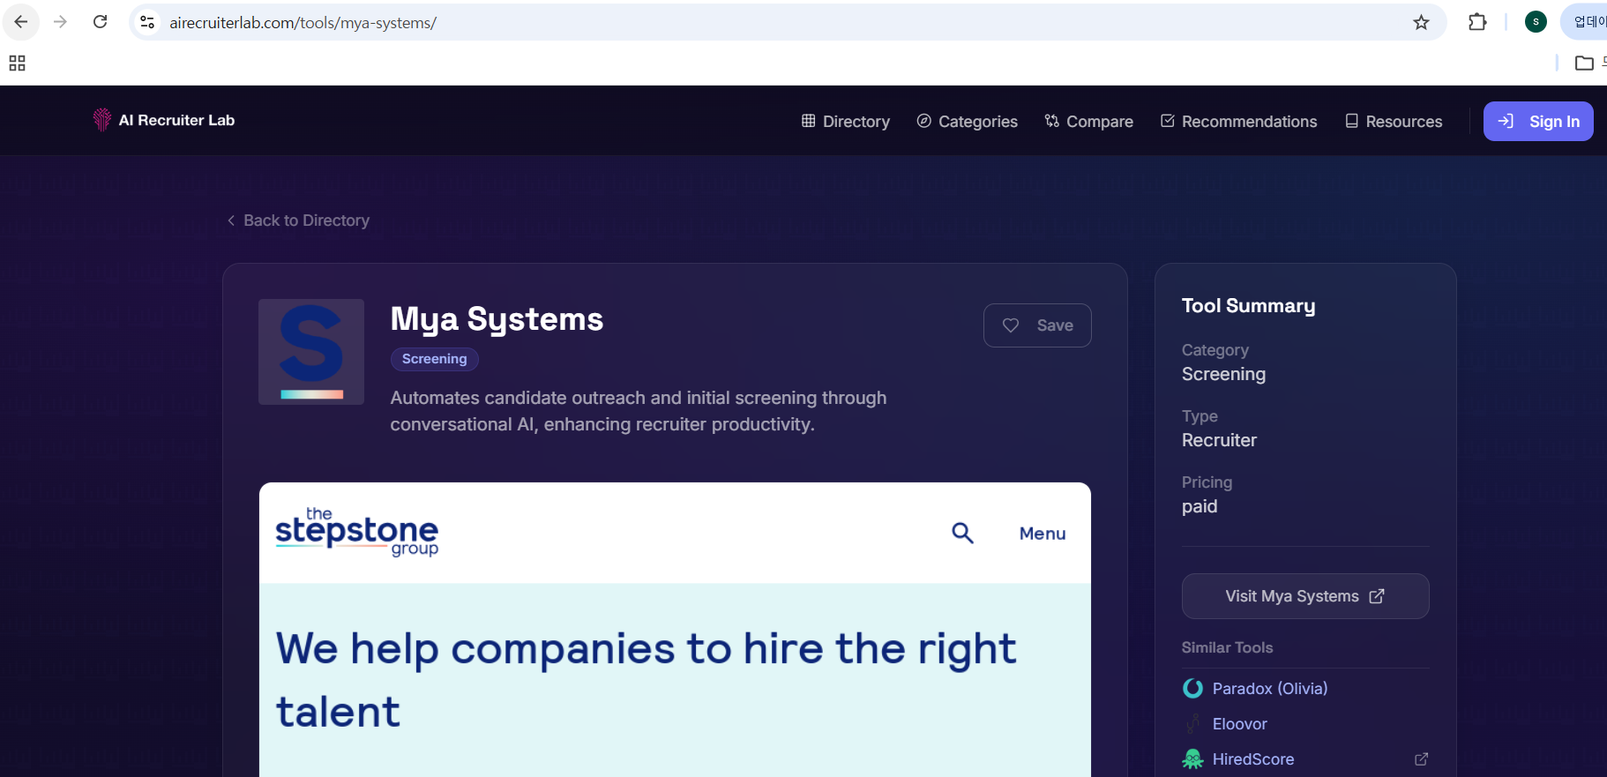
Task: Open the Categories nav item
Action: pos(967,122)
